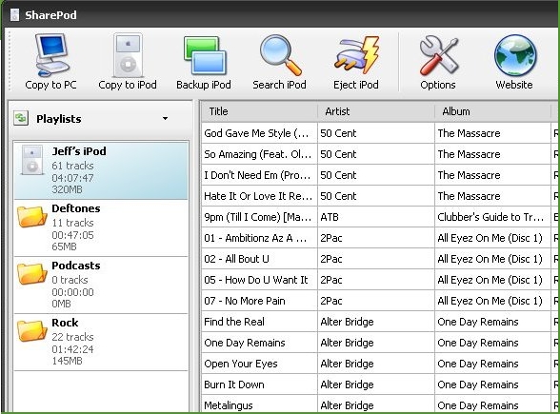Open Options wrench and screwdriver icon

(x=438, y=56)
